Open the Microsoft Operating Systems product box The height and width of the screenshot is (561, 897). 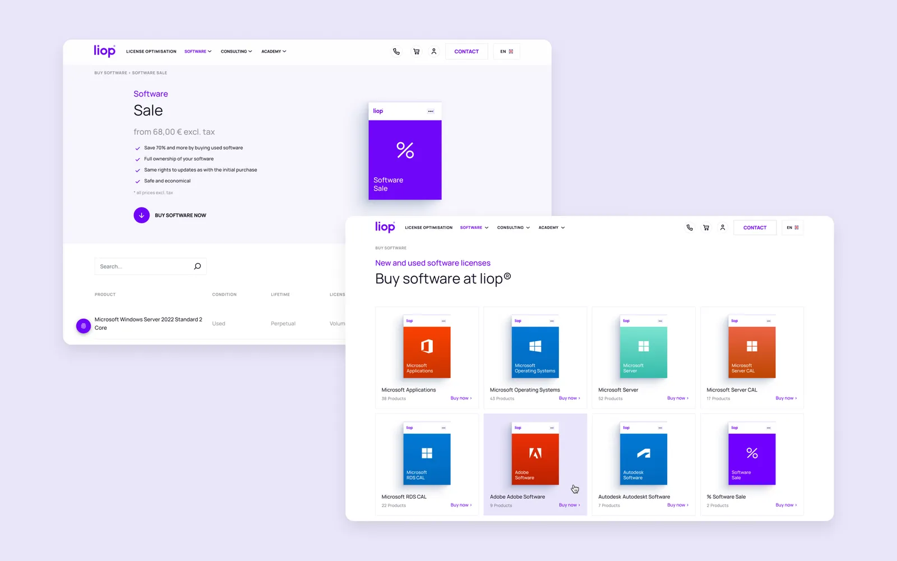coord(535,347)
